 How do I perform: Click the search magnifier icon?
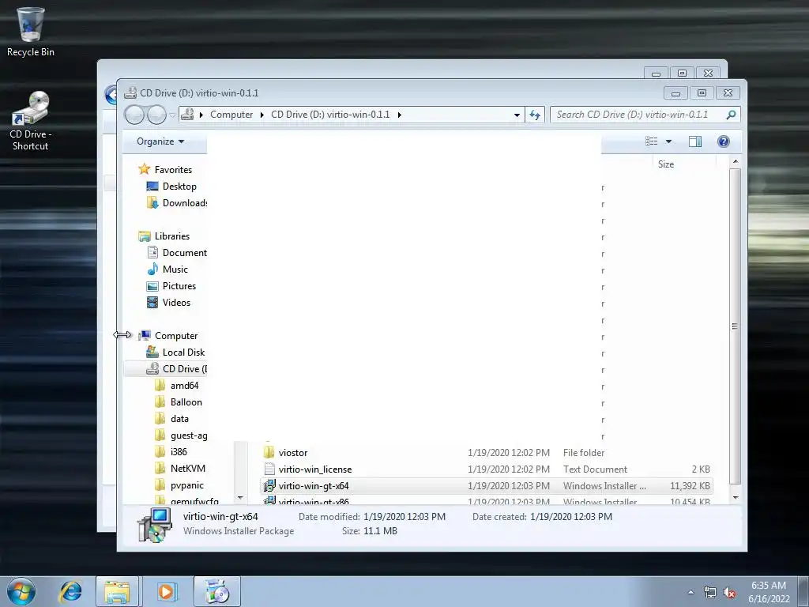tap(731, 115)
